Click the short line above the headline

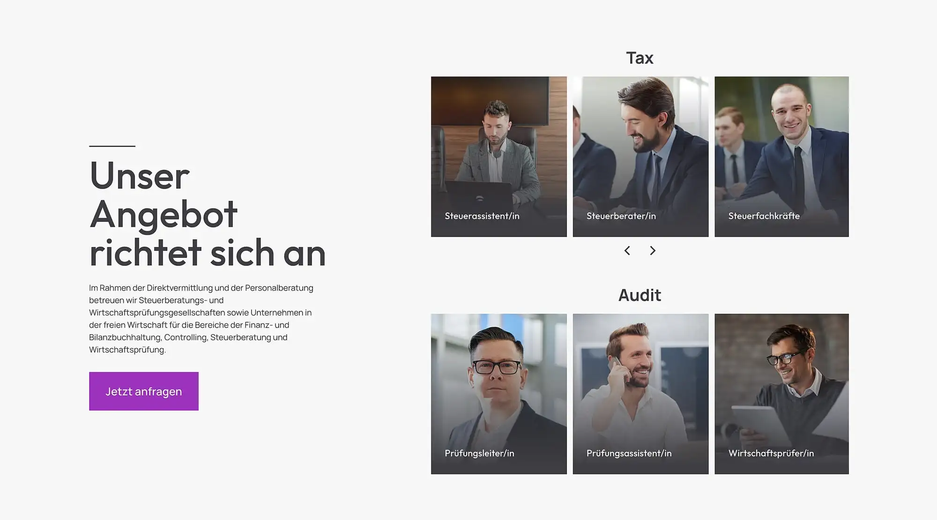click(x=112, y=146)
